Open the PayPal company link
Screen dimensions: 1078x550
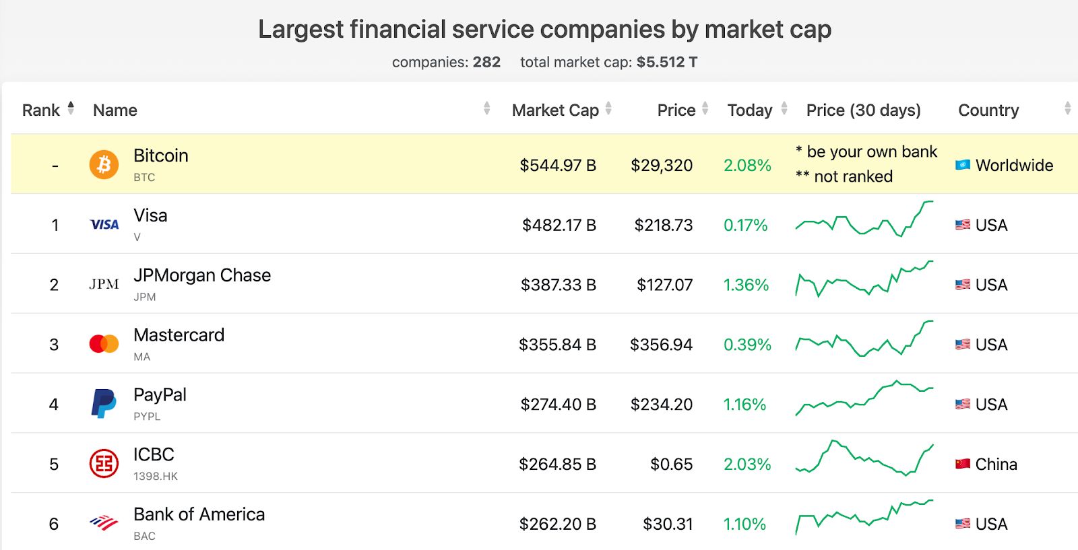point(160,395)
